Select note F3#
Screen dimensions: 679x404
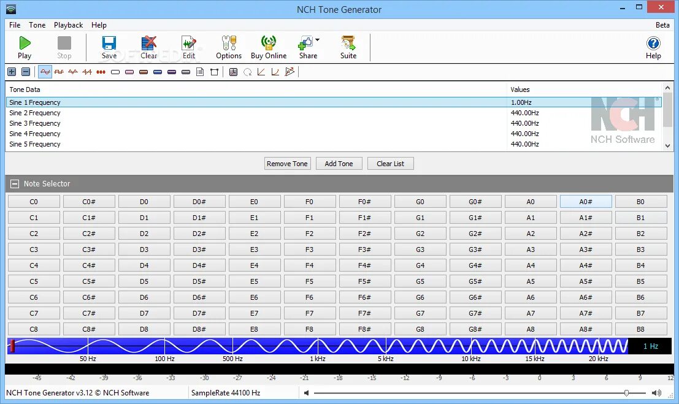[x=364, y=250]
